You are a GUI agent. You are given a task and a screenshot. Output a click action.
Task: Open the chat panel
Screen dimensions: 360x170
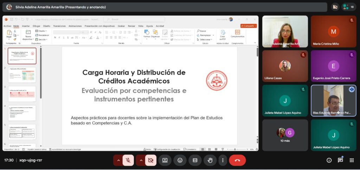(340, 160)
